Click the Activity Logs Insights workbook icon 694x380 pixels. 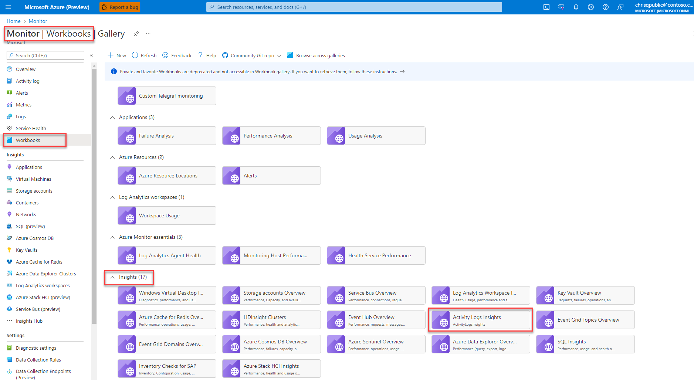point(441,320)
